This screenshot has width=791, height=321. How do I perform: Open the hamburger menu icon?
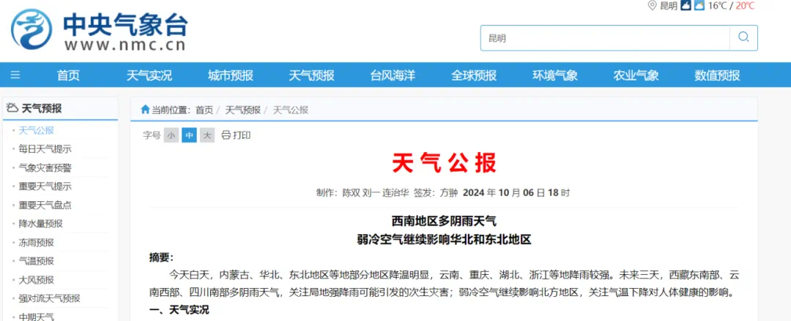point(15,75)
